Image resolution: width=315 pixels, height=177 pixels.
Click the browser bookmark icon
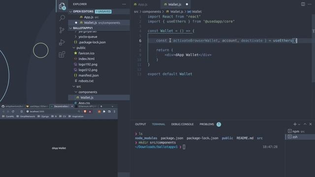22,112
